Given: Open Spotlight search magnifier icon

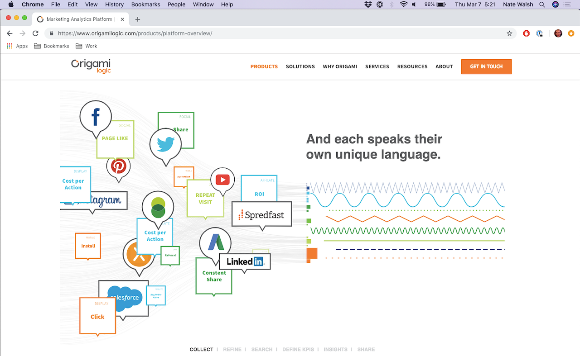Looking at the screenshot, I should click(542, 5).
